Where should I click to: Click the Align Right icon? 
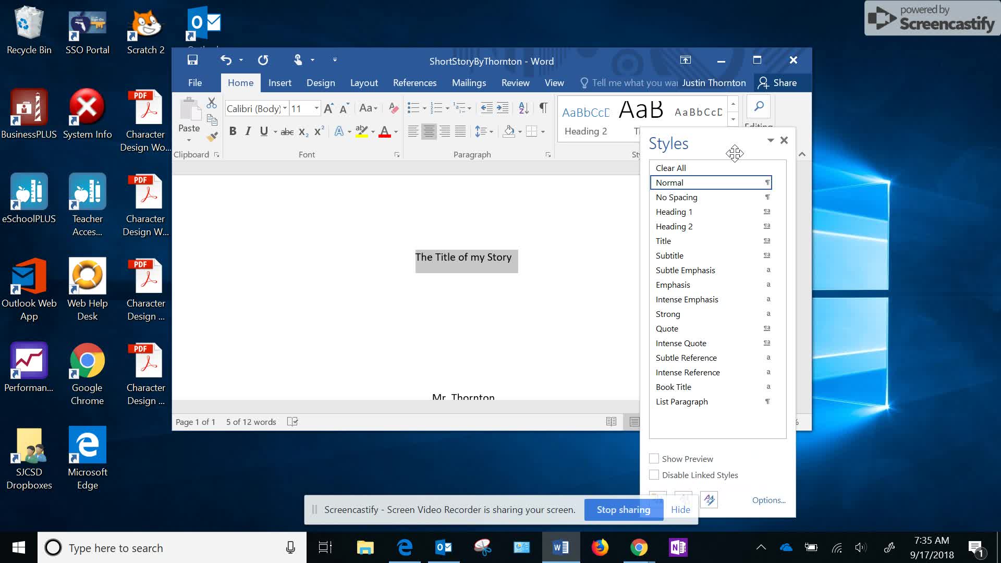coord(445,131)
